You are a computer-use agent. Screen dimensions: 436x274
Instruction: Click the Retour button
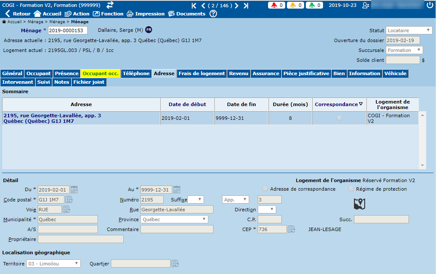[18, 14]
